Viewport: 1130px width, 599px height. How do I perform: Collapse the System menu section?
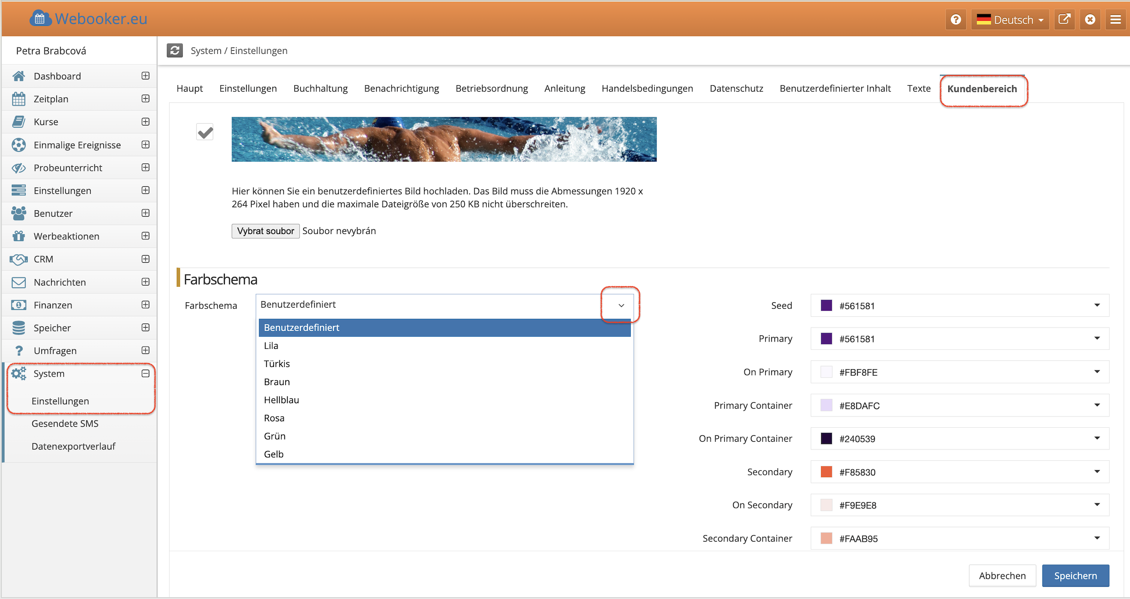coord(145,373)
